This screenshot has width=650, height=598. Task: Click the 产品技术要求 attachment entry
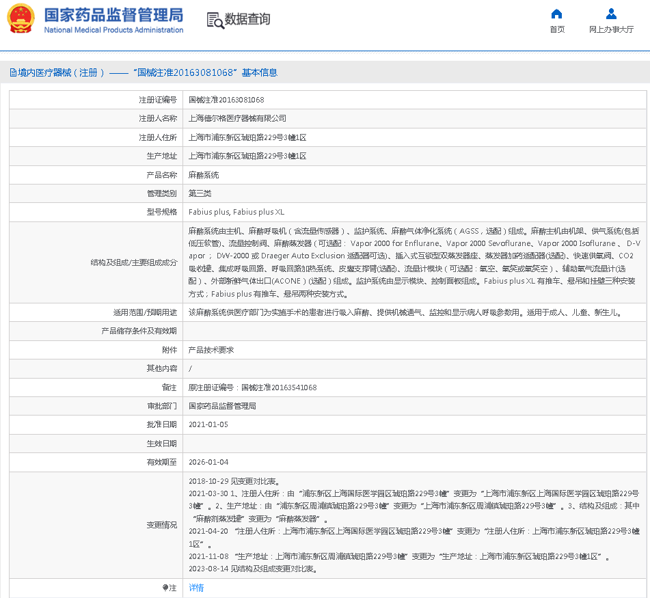[x=211, y=350]
